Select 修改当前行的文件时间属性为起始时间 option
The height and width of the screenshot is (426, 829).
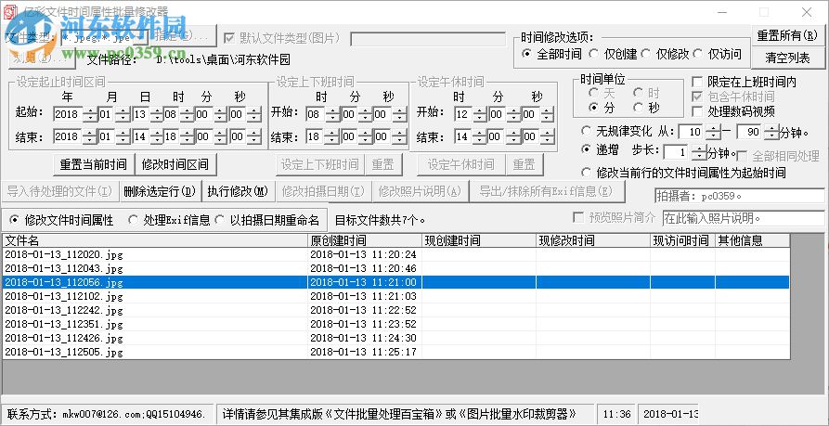pos(683,173)
